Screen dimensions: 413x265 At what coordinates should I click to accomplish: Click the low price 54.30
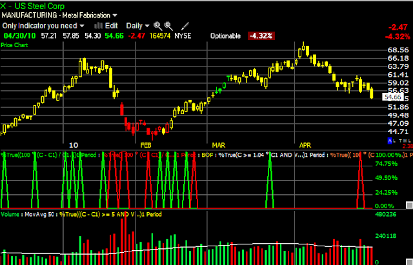[93, 36]
